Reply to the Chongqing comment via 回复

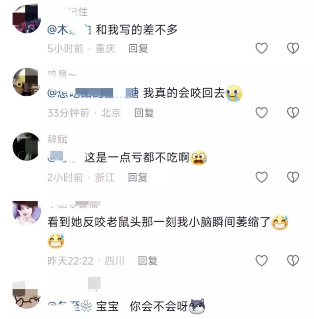pyautogui.click(x=138, y=49)
